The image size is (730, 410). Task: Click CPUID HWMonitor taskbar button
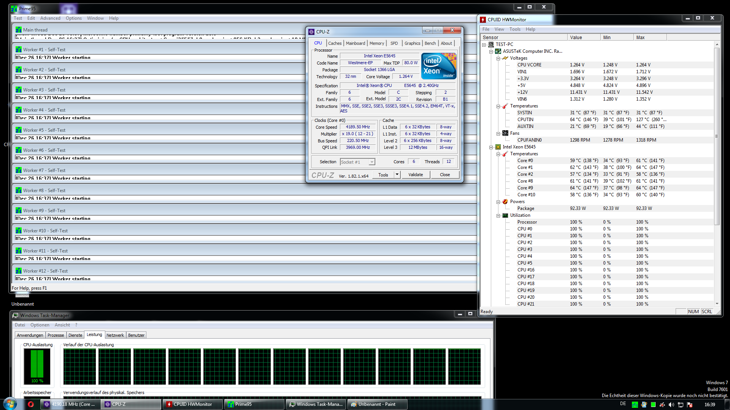click(192, 404)
